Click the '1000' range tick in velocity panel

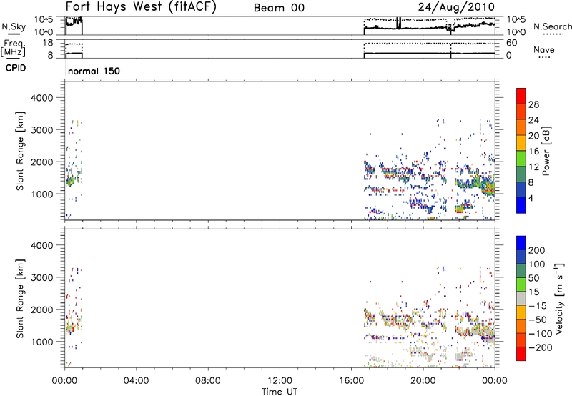pos(41,342)
